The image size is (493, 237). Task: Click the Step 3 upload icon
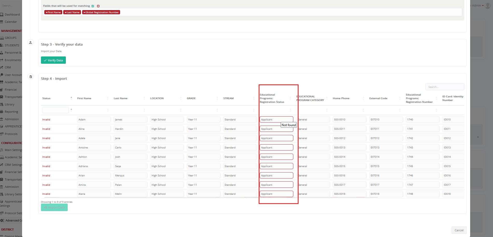click(31, 42)
